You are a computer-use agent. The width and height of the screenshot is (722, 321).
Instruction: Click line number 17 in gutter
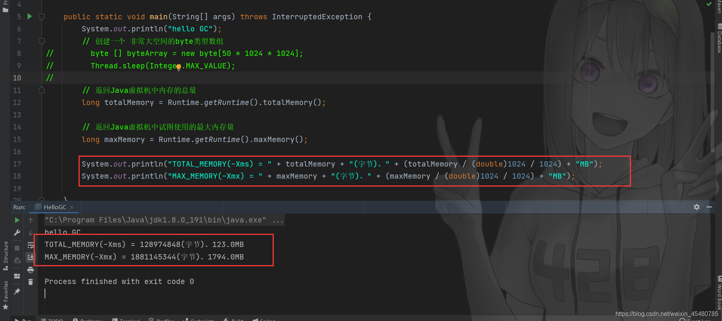click(17, 164)
